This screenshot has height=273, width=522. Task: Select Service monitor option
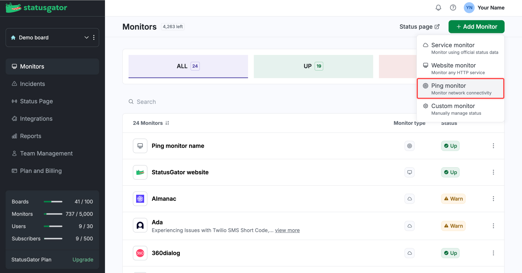pyautogui.click(x=460, y=48)
